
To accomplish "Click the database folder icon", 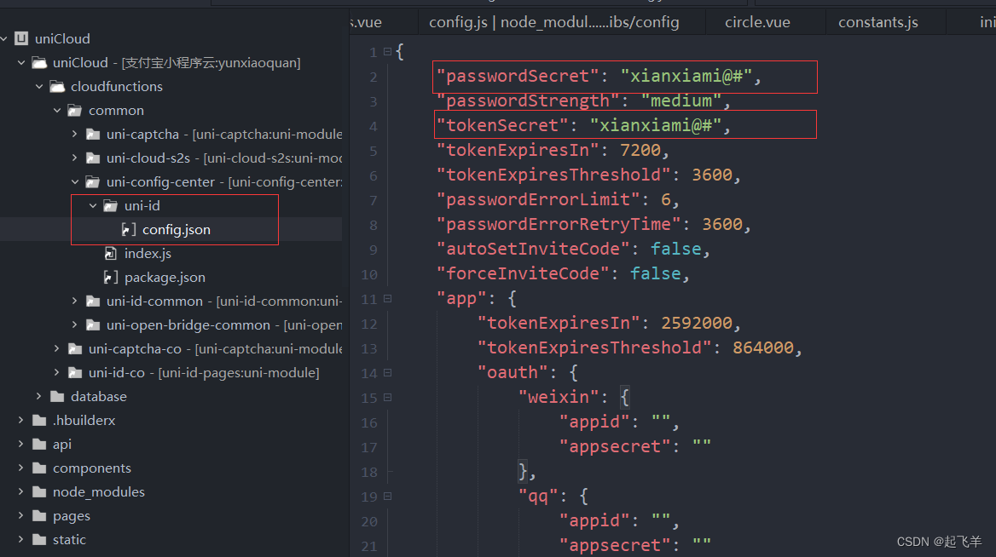I will [57, 397].
